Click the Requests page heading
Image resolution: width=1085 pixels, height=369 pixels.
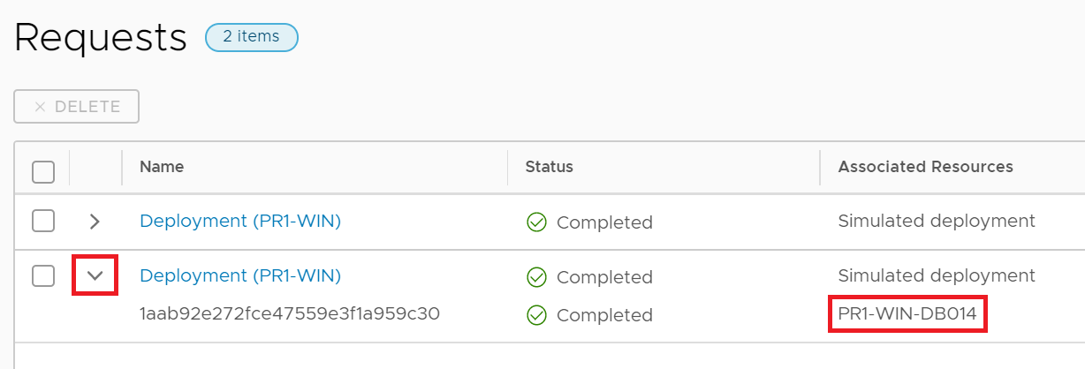point(101,38)
